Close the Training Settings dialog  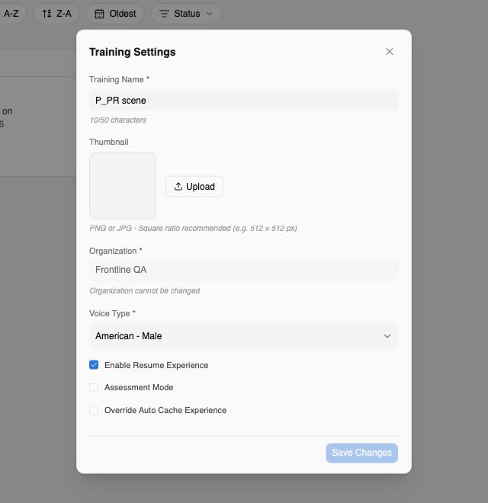390,52
